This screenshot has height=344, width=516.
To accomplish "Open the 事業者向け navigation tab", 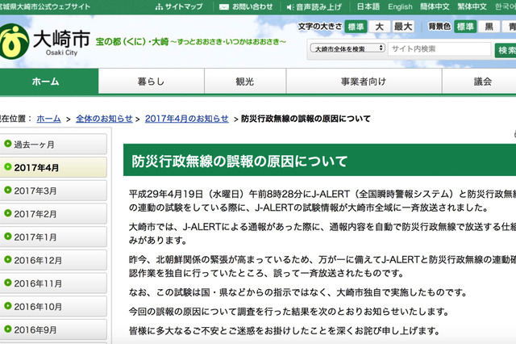I will (x=364, y=82).
